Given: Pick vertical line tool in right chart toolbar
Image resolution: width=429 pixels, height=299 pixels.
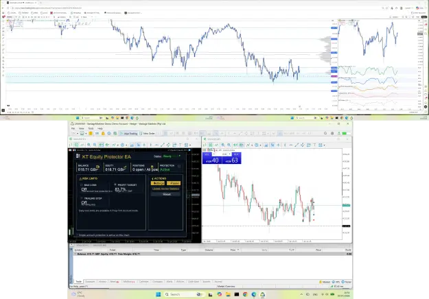Looking at the screenshot, I should (x=285, y=145).
